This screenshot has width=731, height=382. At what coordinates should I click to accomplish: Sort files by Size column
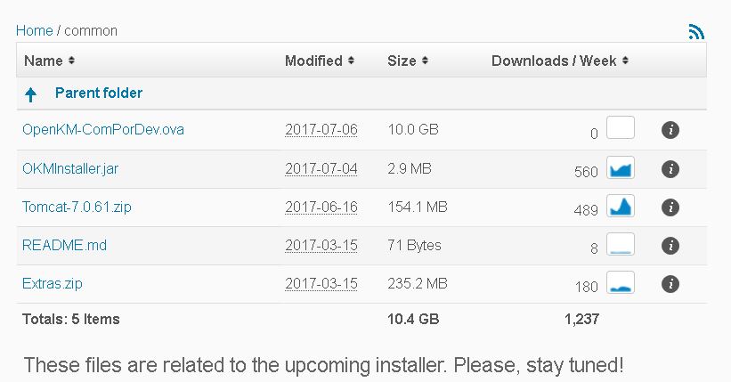pos(408,61)
